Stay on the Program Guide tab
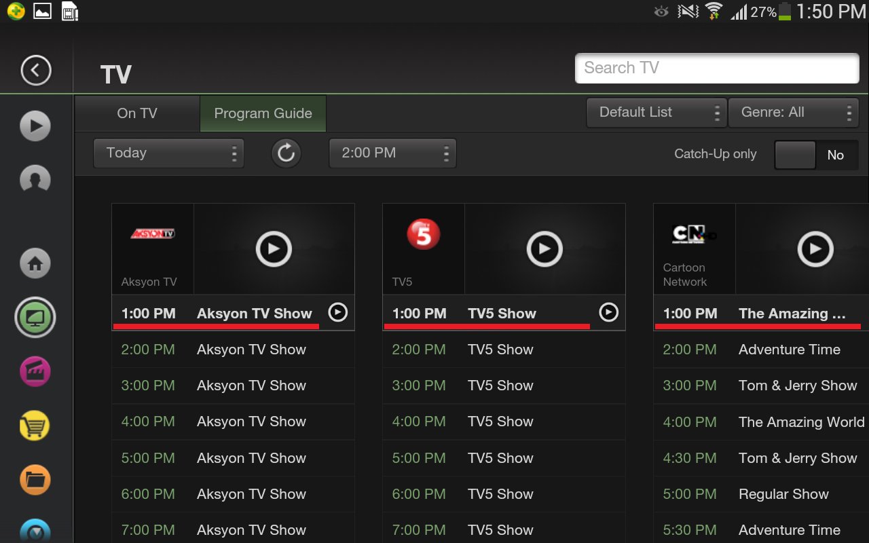The width and height of the screenshot is (869, 543). 263,113
